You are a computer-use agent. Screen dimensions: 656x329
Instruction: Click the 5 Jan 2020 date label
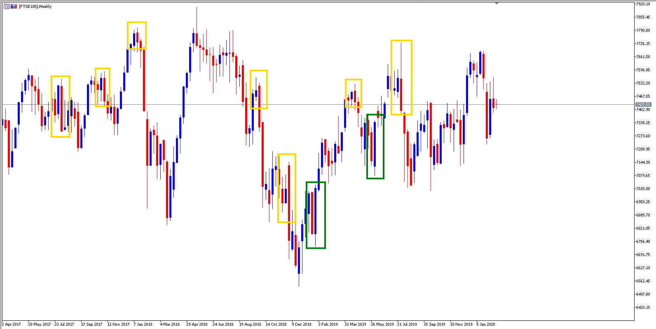487,324
